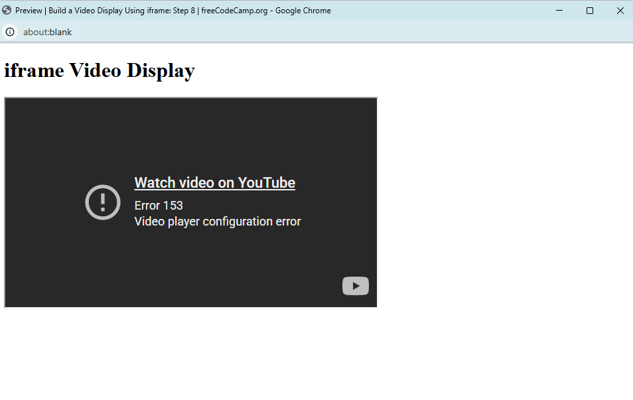Click empty title bar space left of minimize

(451, 11)
